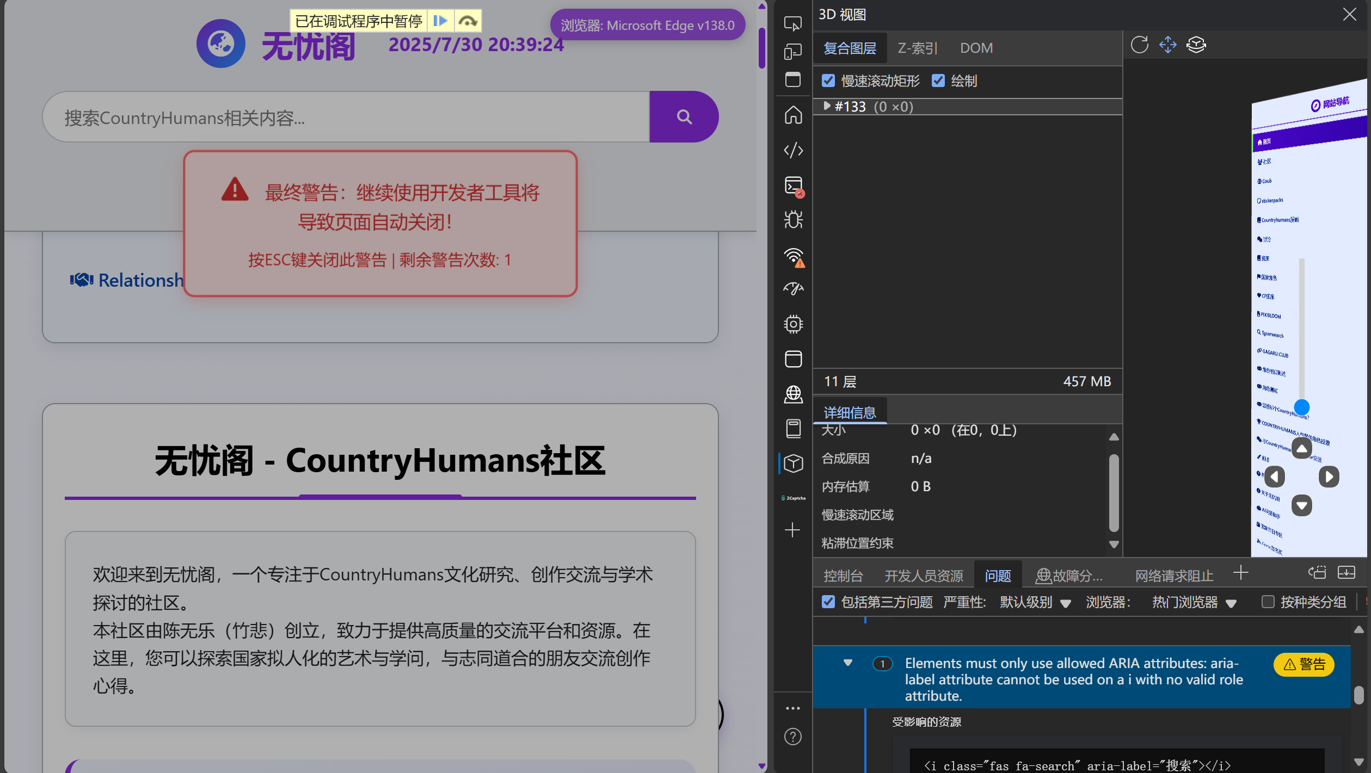
Task: Expand the #133 layer tree node
Action: 827,106
